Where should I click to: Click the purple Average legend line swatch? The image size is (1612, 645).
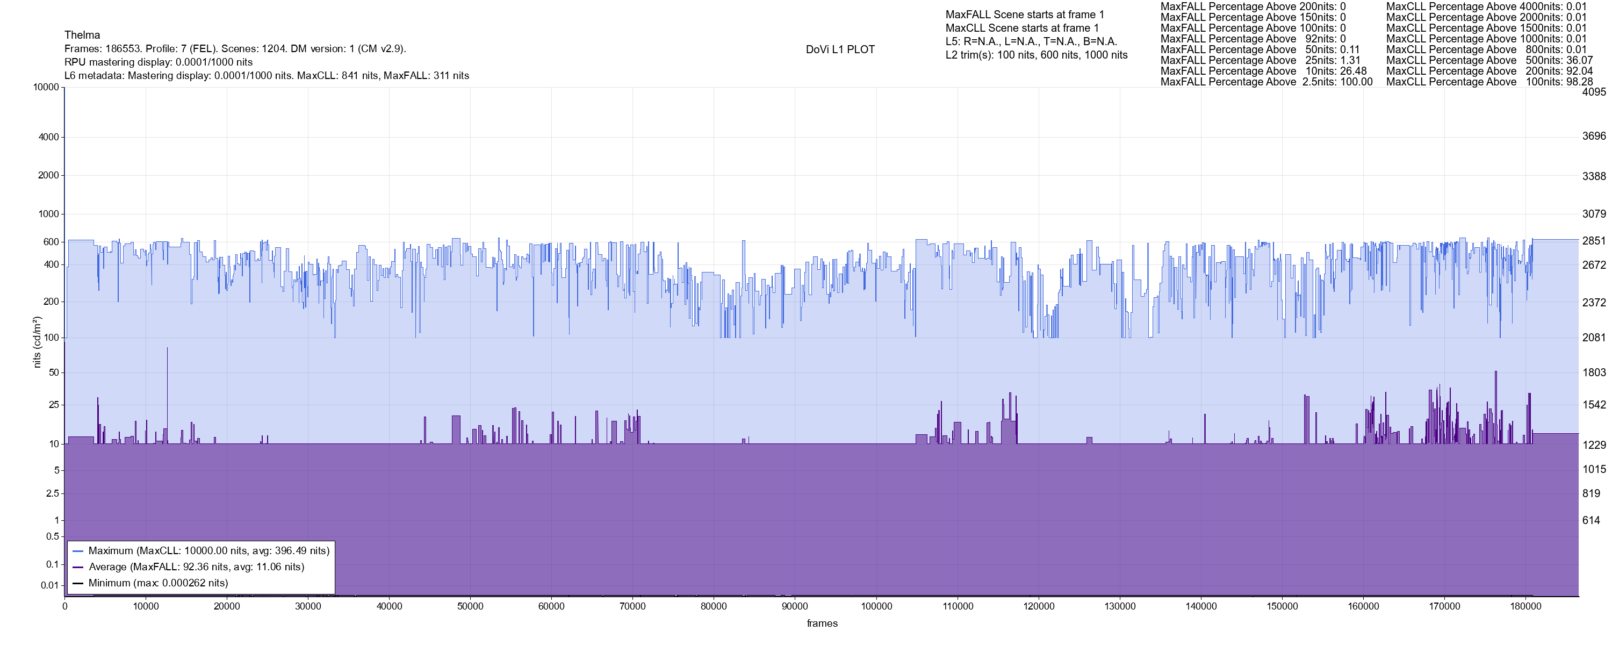pos(78,568)
